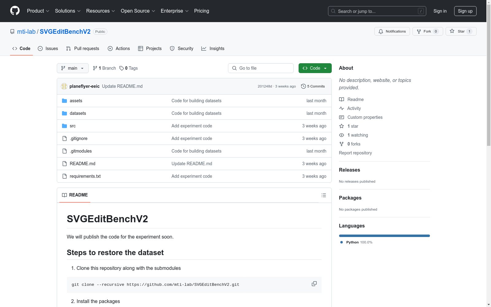The image size is (491, 307).
Task: Click the requirements.txt file icon
Action: (64, 176)
